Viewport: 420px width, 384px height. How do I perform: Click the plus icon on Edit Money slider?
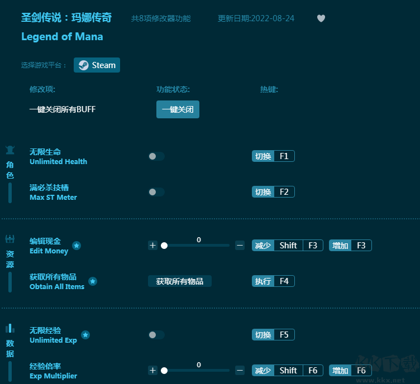[152, 246]
